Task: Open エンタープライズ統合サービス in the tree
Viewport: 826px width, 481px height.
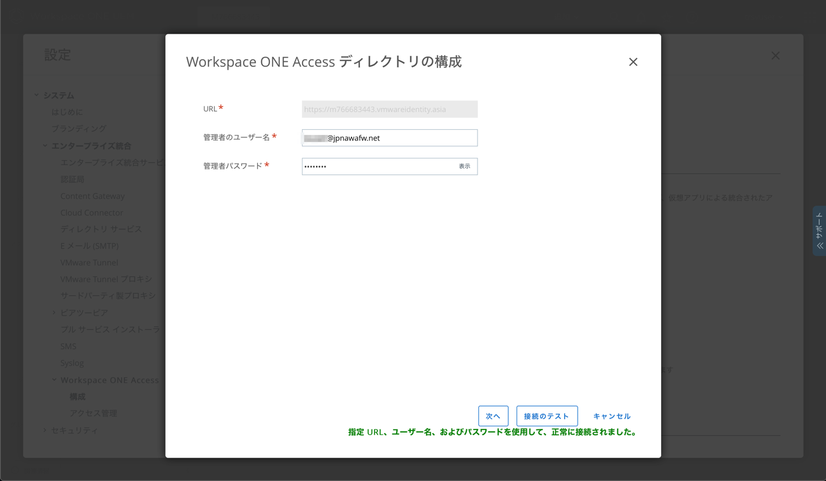Action: 113,162
